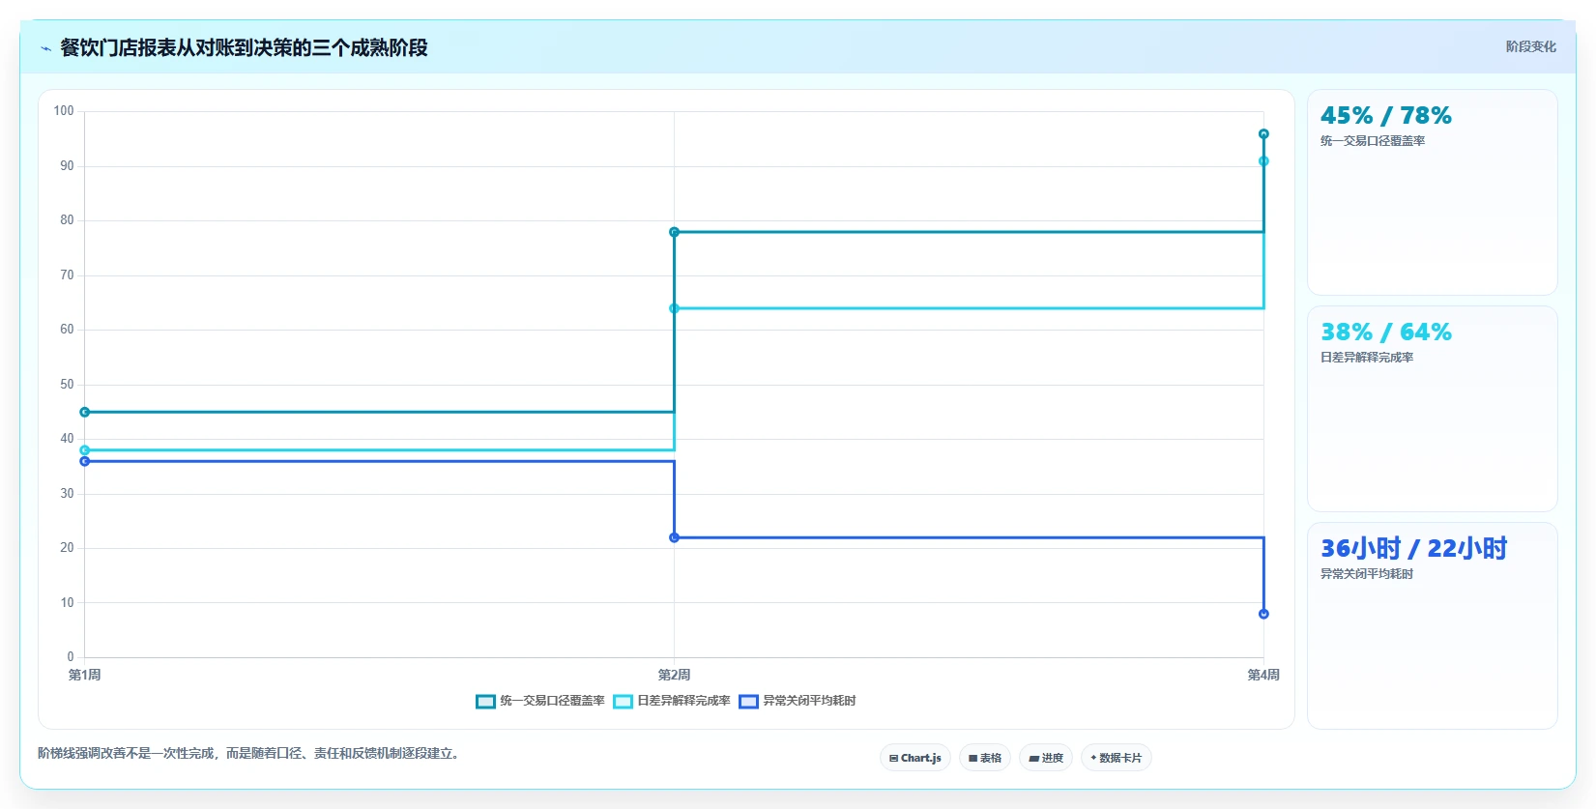Toggle 统一交易口径覆盖率 legend series
This screenshot has height=809, width=1596.
(540, 701)
